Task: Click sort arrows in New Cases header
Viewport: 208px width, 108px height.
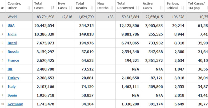Action: pos(71,8)
